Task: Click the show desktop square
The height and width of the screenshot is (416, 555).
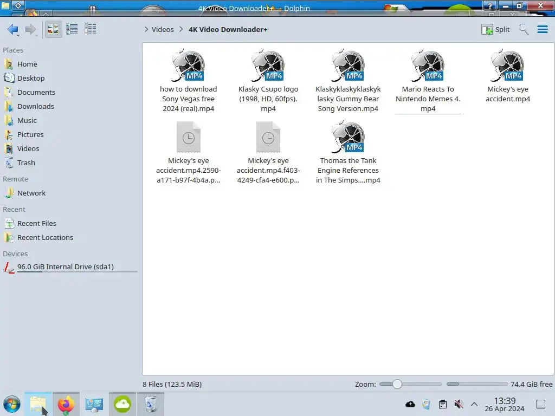Action: (x=541, y=404)
